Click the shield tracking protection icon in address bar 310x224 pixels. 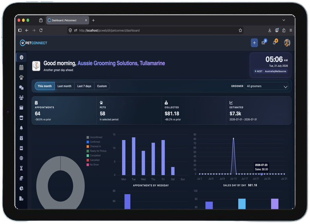70,30
